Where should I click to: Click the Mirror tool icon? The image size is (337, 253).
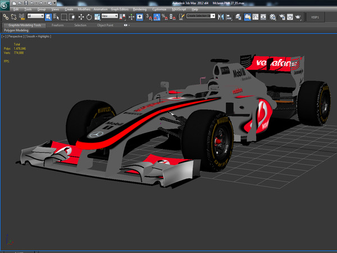click(221, 17)
